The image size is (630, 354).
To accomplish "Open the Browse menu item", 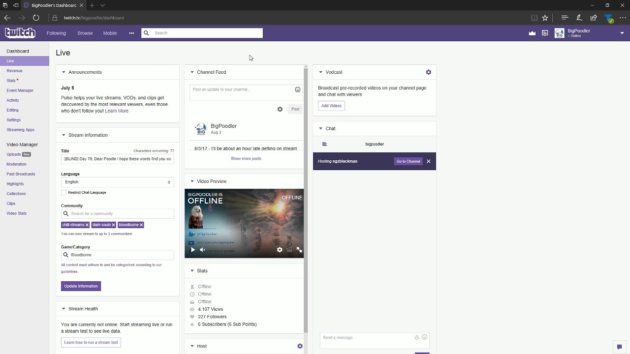I will (85, 33).
